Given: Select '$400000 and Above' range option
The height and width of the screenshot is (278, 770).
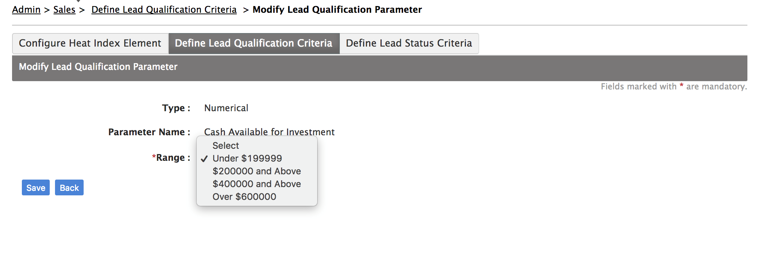Looking at the screenshot, I should click(x=257, y=184).
